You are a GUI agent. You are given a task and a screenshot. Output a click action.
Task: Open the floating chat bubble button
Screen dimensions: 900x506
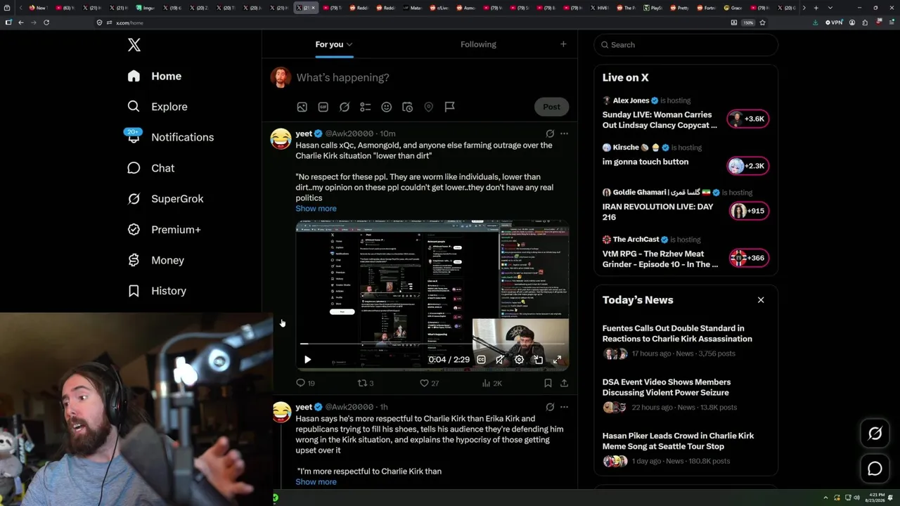click(x=875, y=469)
